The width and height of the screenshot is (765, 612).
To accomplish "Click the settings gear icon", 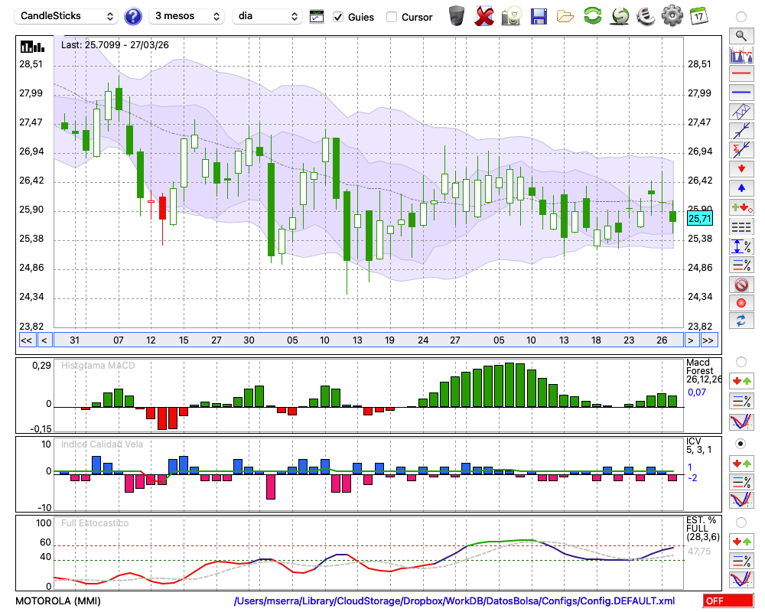I will tap(671, 16).
